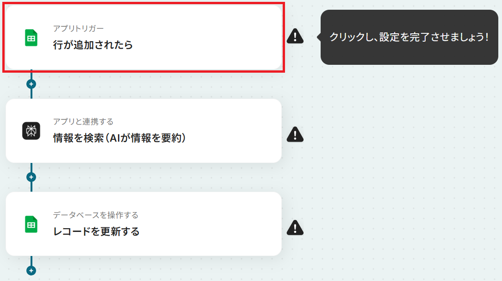Open the 情報を検索(AIが情報を要約) card
Viewport: 502px width, 281px height.
point(144,131)
